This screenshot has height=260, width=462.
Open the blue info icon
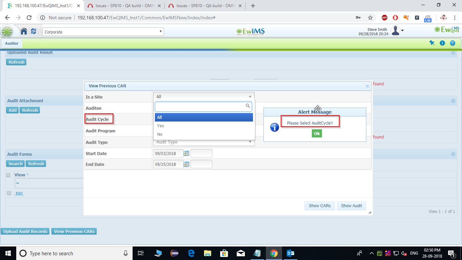(442, 43)
